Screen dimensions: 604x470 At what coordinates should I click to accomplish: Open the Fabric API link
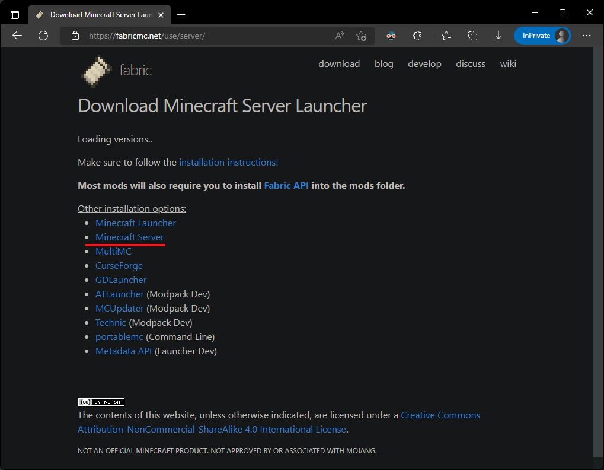pos(286,186)
